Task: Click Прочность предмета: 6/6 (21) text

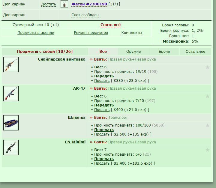Action: click(x=122, y=154)
